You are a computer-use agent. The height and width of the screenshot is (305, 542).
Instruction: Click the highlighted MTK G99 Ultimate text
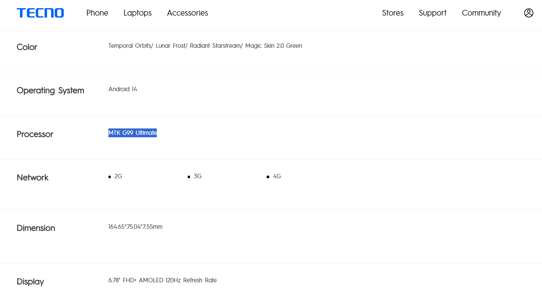click(132, 133)
